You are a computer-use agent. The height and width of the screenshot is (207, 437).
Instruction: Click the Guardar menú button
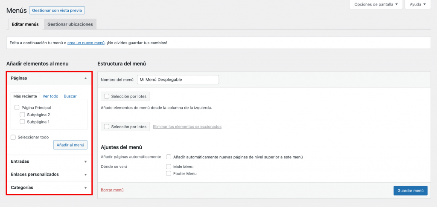click(410, 190)
